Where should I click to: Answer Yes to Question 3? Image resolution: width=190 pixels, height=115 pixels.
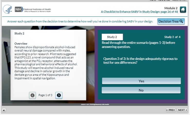pyautogui.click(x=141, y=81)
